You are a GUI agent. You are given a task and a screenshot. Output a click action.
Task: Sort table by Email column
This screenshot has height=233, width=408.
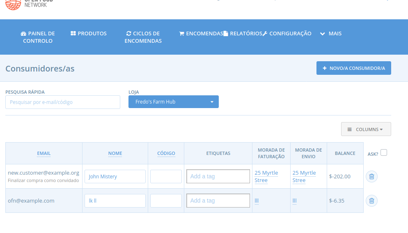pyautogui.click(x=44, y=153)
